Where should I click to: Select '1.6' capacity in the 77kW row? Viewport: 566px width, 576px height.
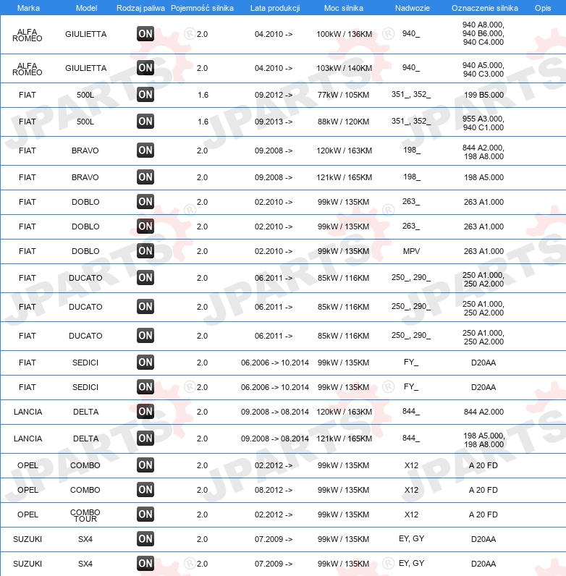tap(203, 95)
